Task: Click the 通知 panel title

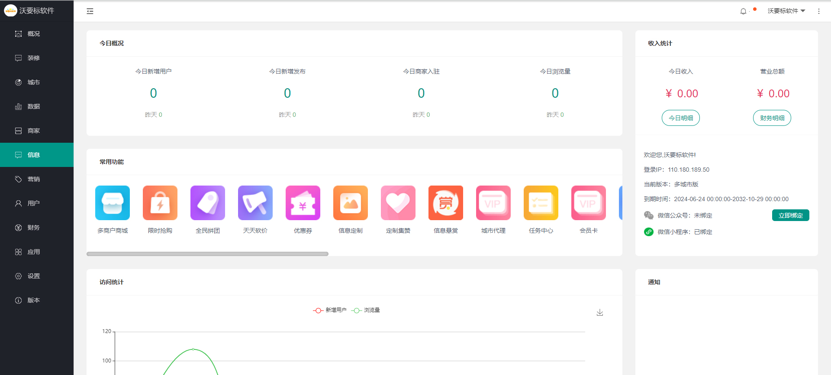Action: tap(654, 282)
